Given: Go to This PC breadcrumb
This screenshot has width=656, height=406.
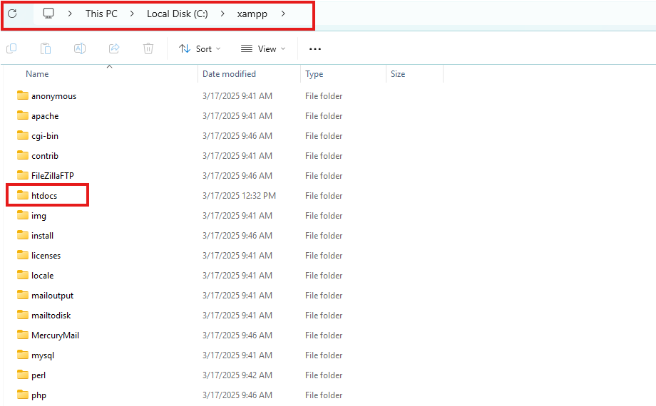Looking at the screenshot, I should (102, 14).
